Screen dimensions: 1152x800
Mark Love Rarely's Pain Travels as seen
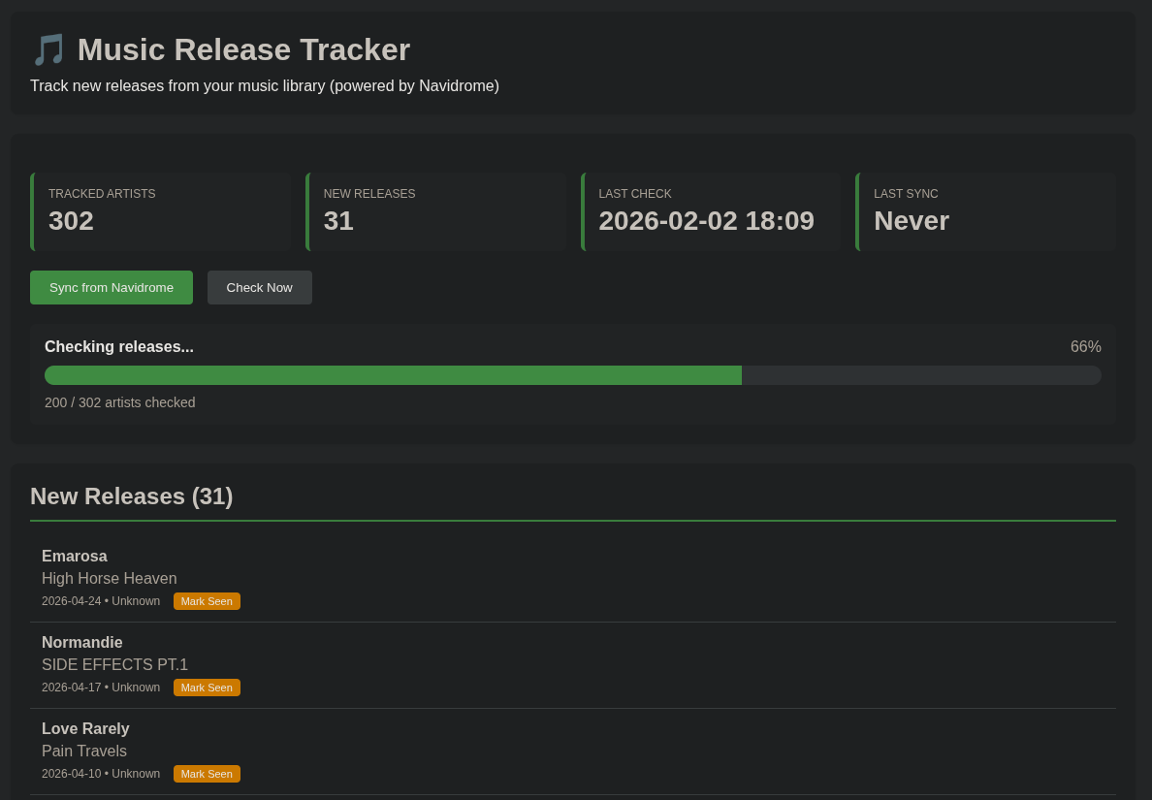click(207, 774)
